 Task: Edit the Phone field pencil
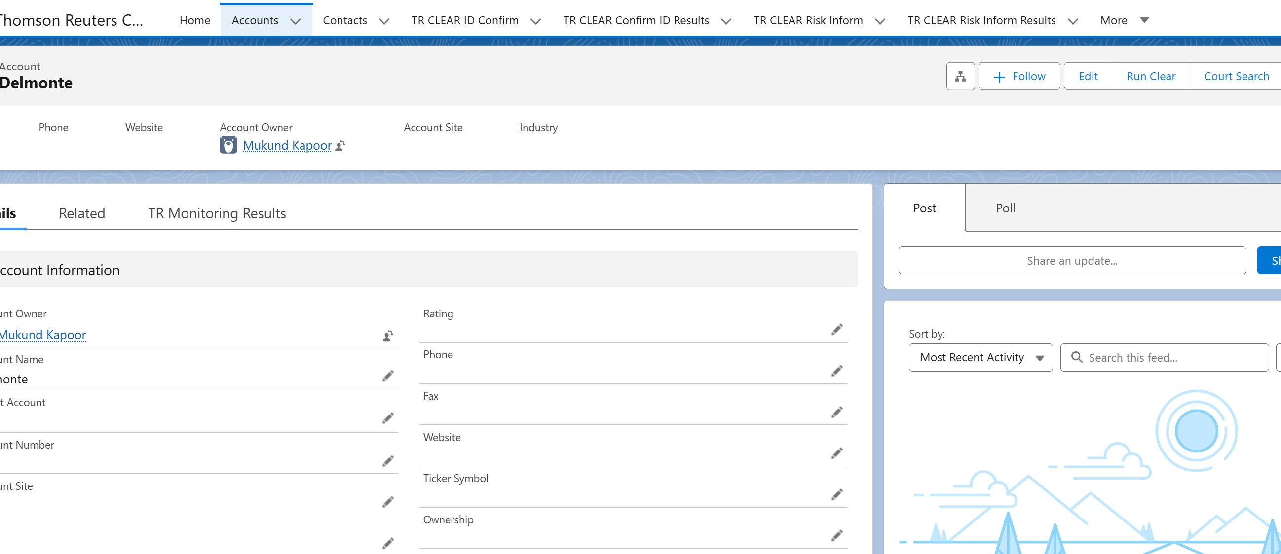(837, 371)
